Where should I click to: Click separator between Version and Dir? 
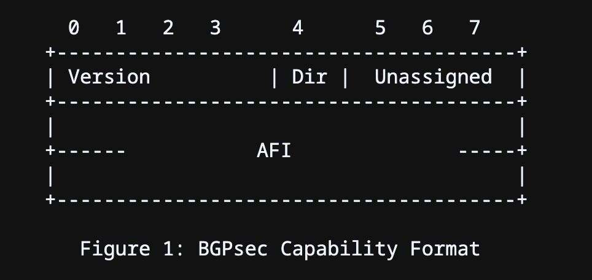click(275, 78)
